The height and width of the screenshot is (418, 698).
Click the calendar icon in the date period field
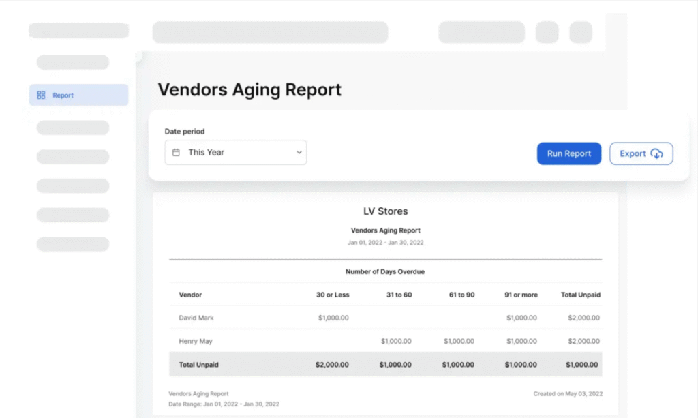[176, 152]
